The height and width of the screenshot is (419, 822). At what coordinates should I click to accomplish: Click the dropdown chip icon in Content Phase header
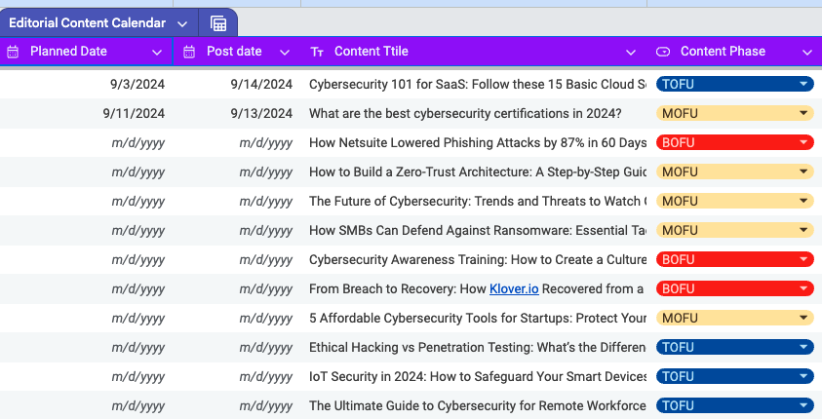pos(663,52)
